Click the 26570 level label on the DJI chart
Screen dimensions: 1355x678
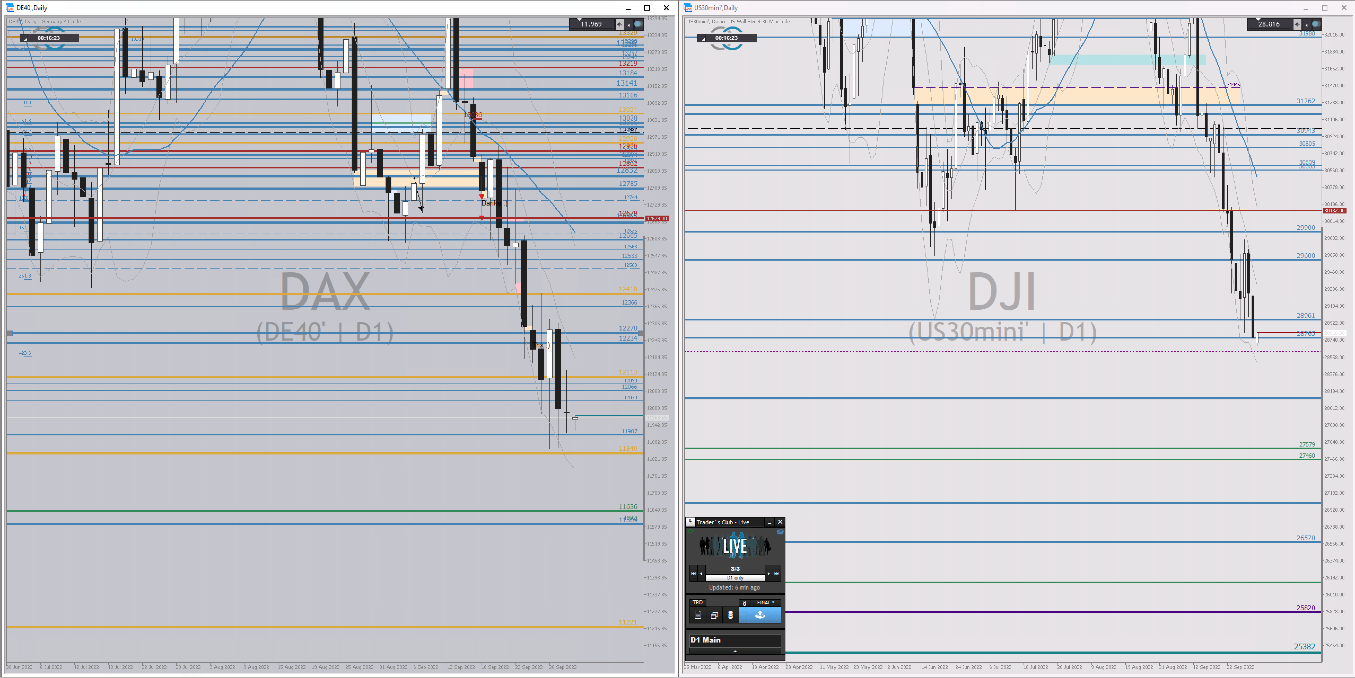coord(1306,538)
